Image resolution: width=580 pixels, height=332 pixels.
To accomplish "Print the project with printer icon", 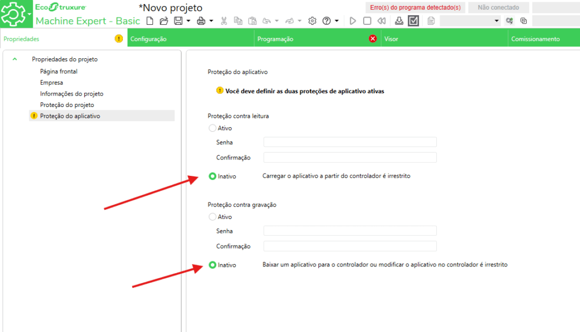I will 201,21.
